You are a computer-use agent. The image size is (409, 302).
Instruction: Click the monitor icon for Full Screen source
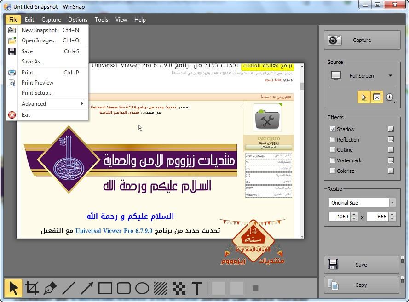(x=336, y=75)
